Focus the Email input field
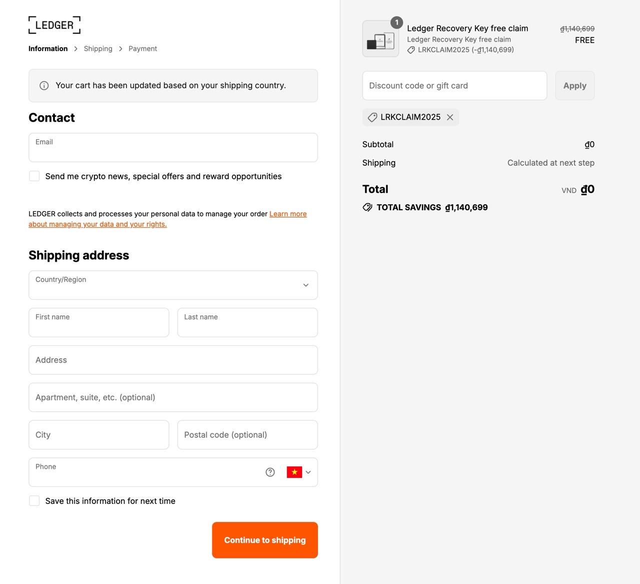Screen dimensions: 640x584 [173, 148]
